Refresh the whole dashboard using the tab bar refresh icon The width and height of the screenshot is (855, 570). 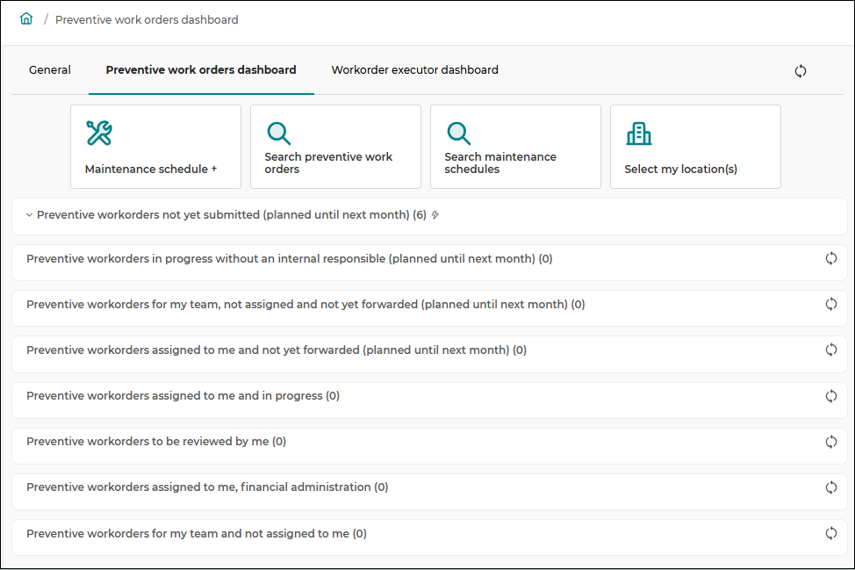[800, 71]
